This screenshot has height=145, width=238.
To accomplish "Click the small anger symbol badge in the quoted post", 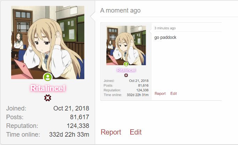I will tap(126, 75).
